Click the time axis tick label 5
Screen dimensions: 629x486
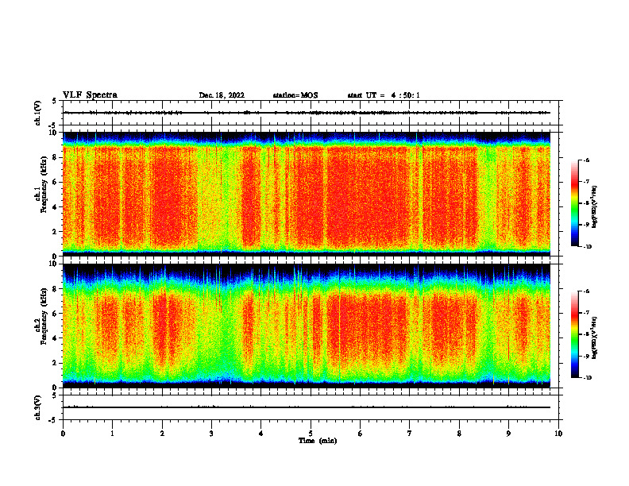click(311, 434)
